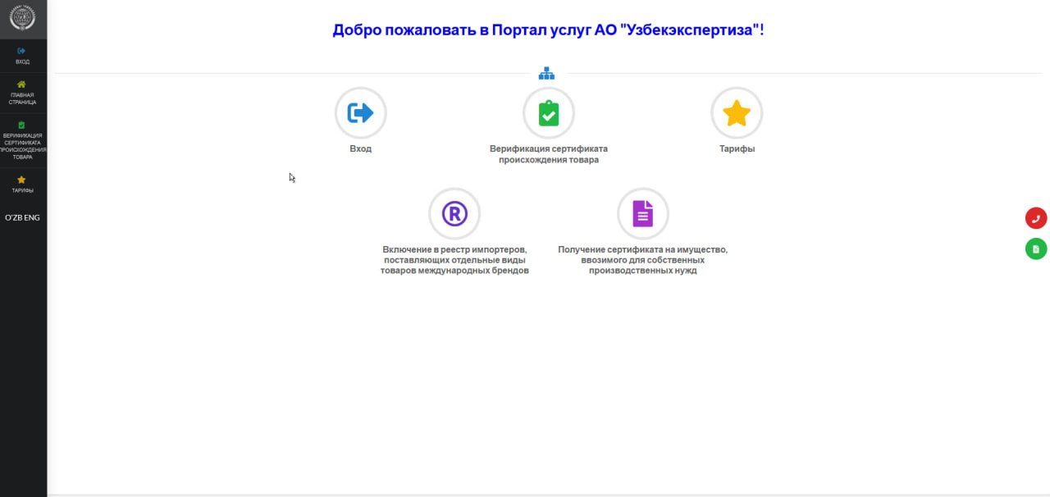Open Верификация сертификата sidebar item
The image size is (1050, 497).
click(x=23, y=140)
